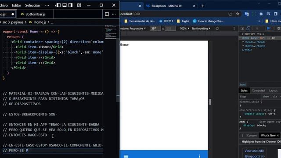Open How to change the... bookmark
This screenshot has height=158, width=281.
208,21
